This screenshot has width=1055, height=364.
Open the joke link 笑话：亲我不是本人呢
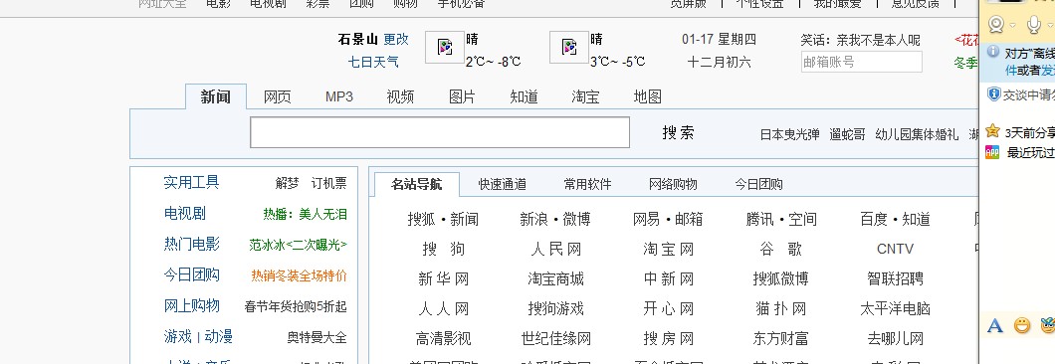tap(860, 41)
